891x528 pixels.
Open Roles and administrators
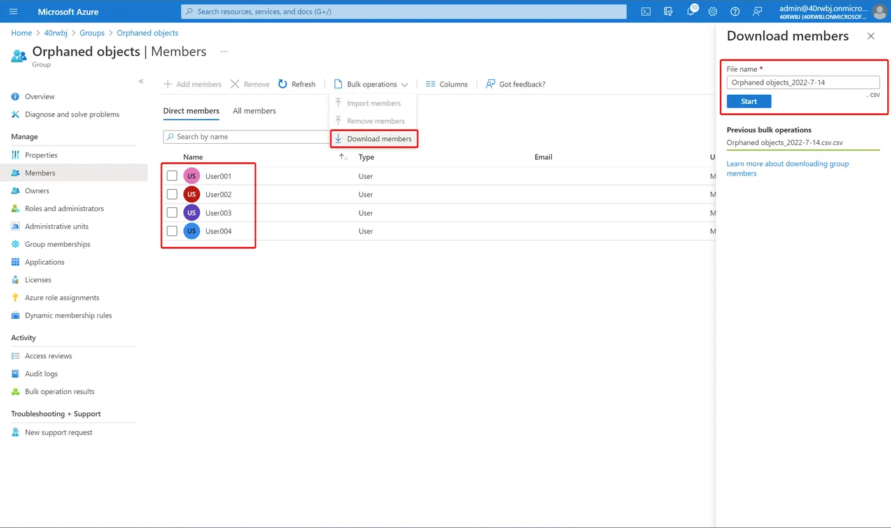click(64, 209)
